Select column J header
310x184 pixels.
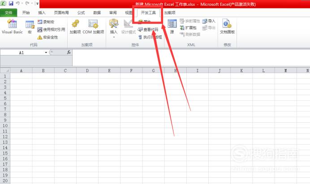(x=220, y=71)
